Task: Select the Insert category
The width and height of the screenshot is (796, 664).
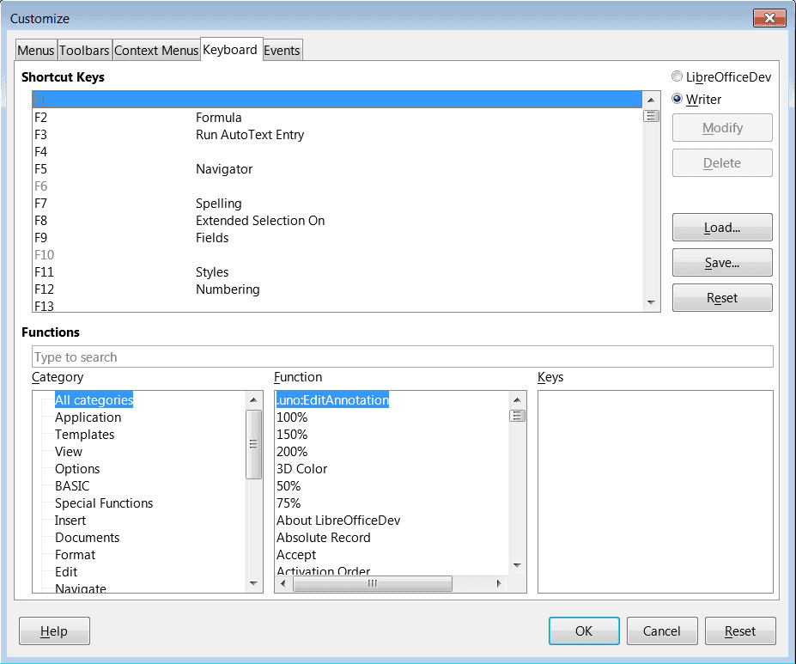Action: 70,521
